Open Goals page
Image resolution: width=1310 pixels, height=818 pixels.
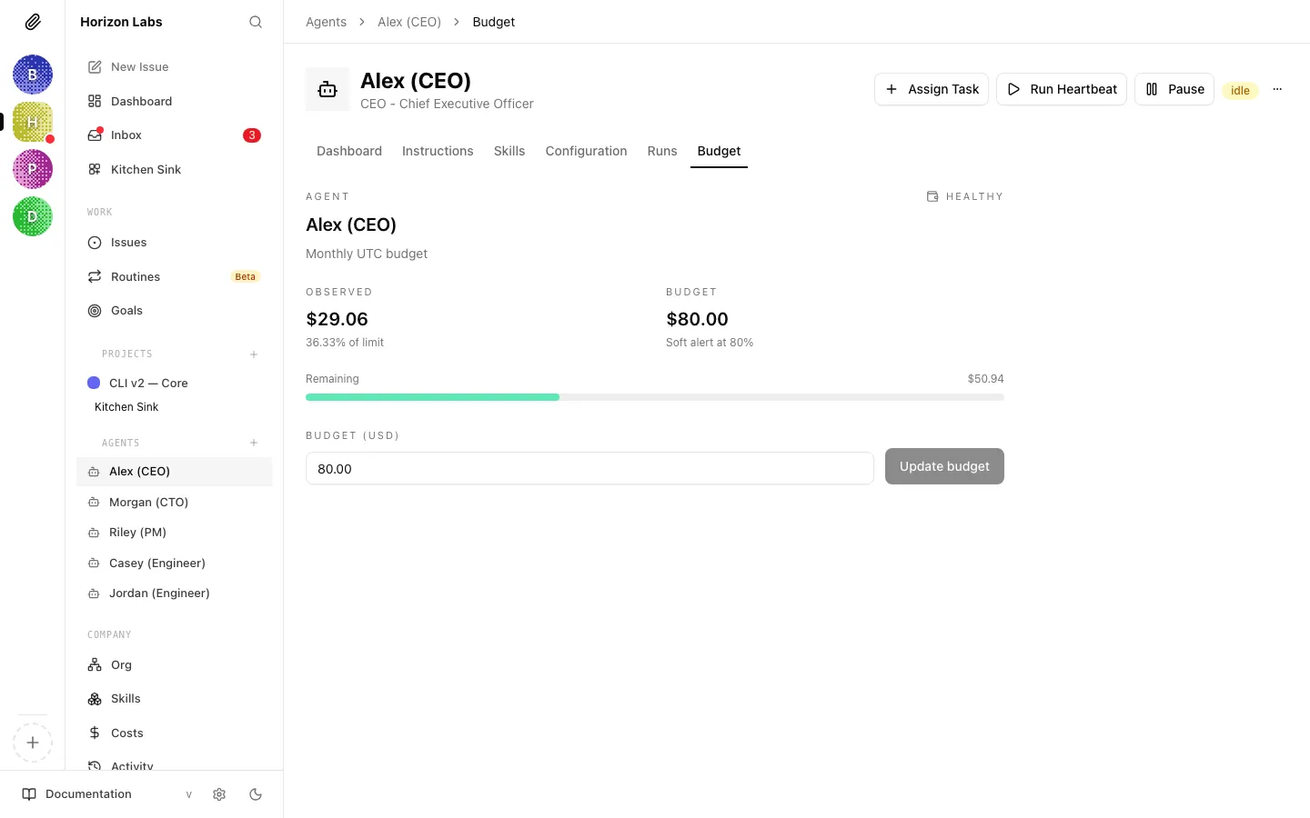pos(174,311)
